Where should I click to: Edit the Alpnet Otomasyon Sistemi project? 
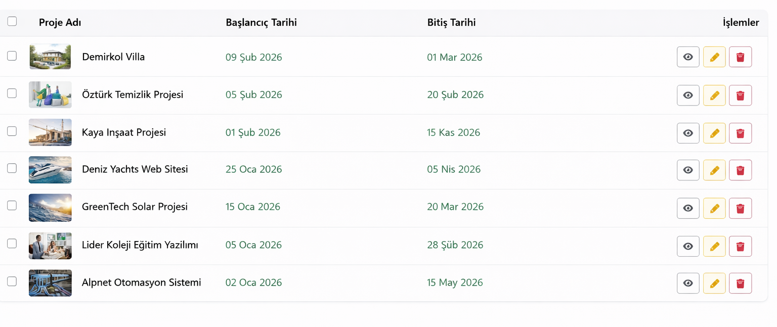(714, 284)
